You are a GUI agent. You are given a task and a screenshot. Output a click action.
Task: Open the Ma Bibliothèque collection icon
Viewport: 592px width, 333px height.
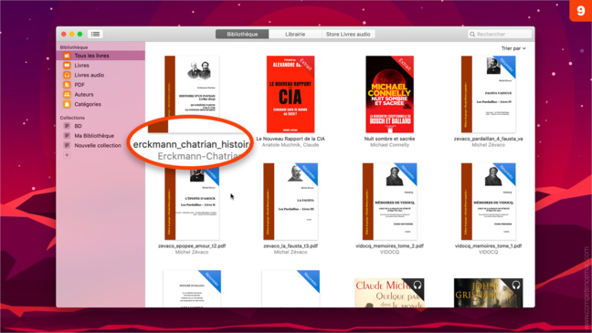[67, 136]
